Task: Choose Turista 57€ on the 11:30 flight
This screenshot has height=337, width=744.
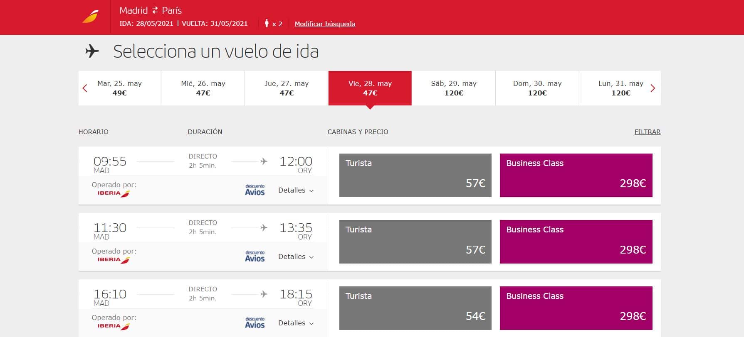Action: [415, 242]
